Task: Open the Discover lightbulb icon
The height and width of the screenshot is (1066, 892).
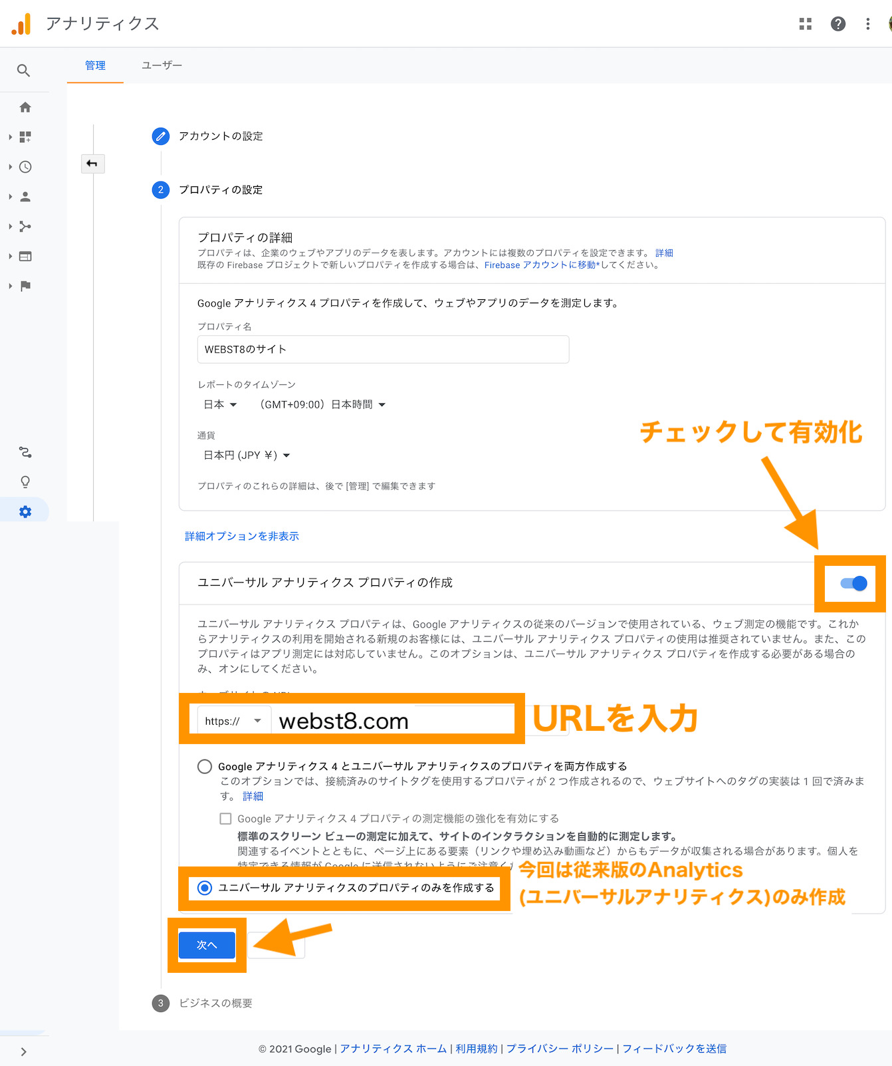Action: pos(25,481)
